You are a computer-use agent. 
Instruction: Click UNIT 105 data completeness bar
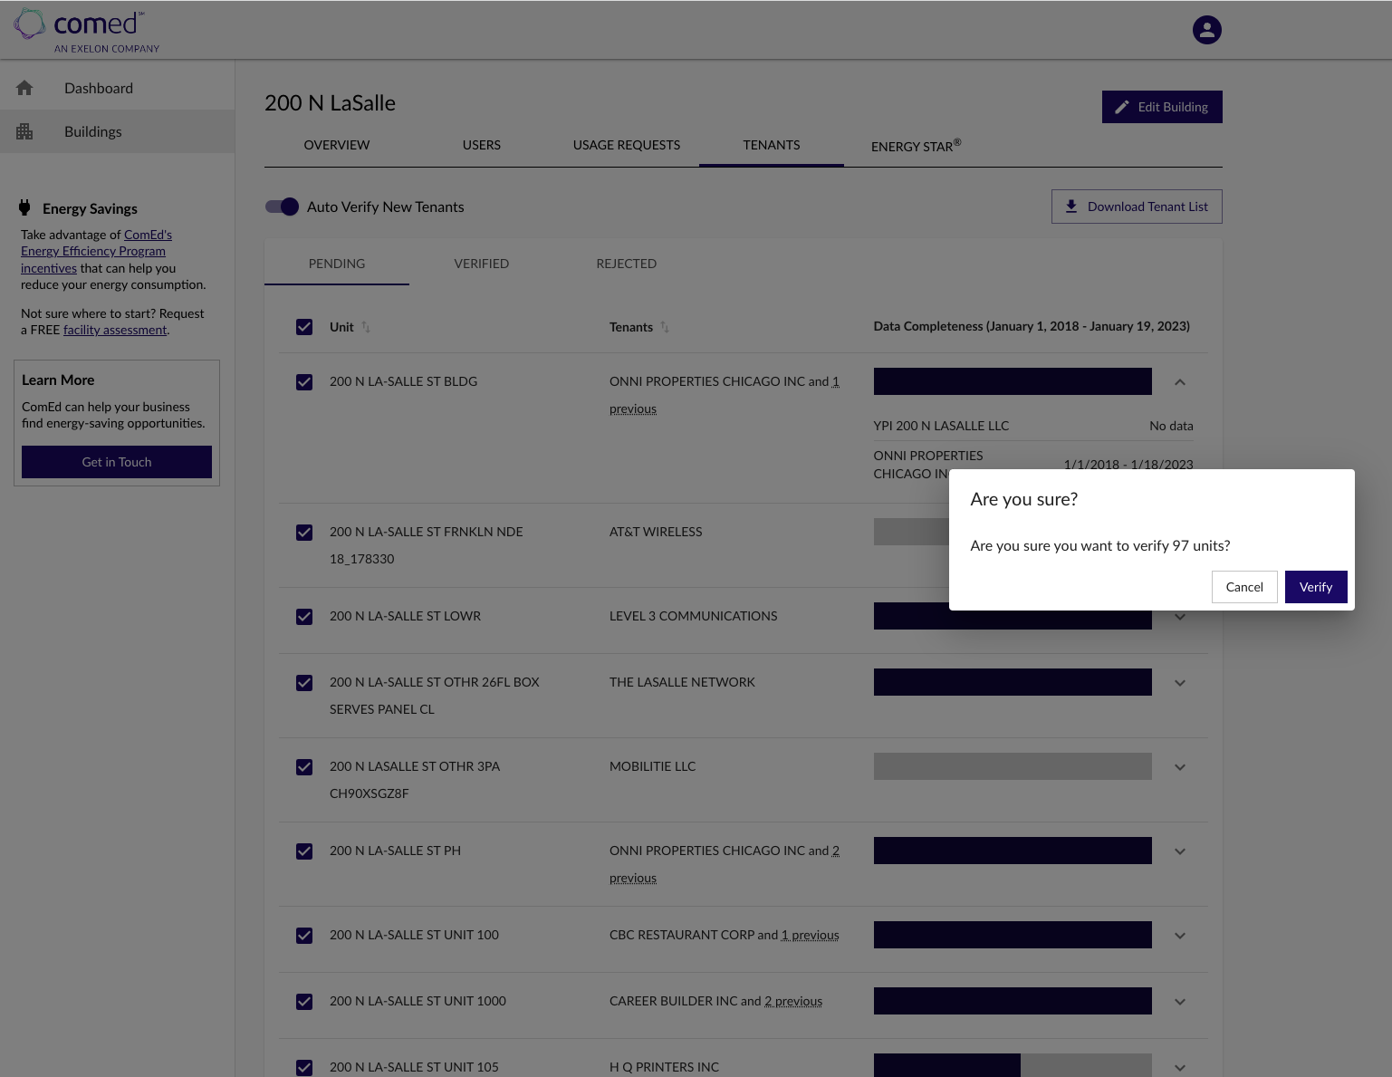(1013, 1065)
